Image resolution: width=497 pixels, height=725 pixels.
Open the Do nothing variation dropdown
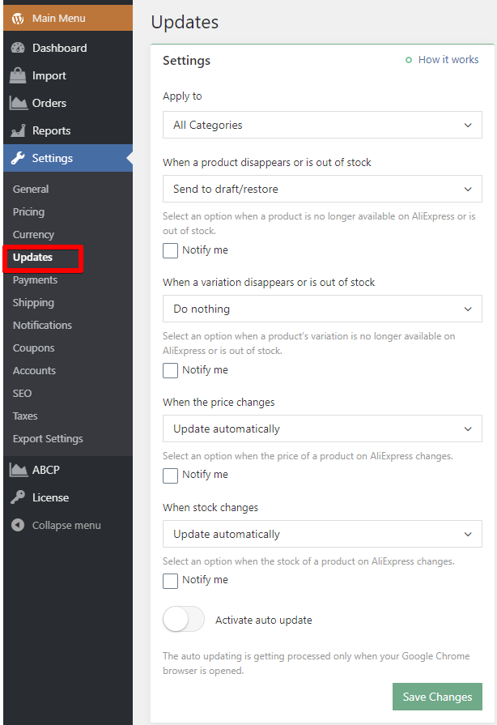pyautogui.click(x=322, y=309)
